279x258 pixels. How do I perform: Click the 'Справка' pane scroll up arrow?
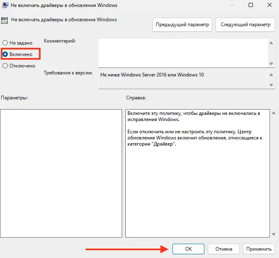click(x=274, y=113)
